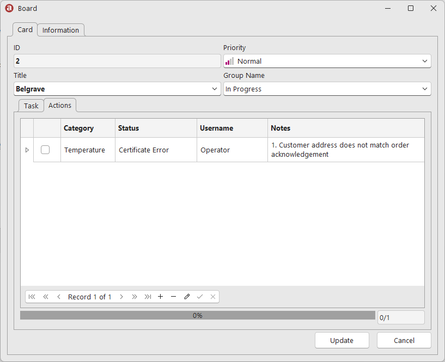
Task: Select the Certificate Error status cell
Action: [x=156, y=150]
